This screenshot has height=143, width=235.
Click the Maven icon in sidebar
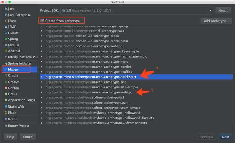point(6,69)
